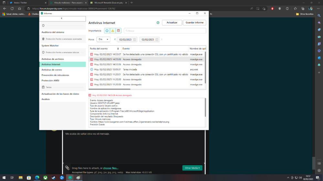Open Steam from the taskbar

pyautogui.click(x=54, y=178)
